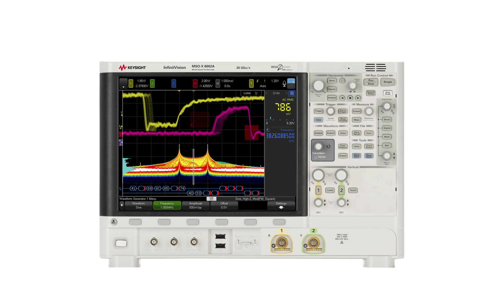Click the microphone icon in the top status bar

click(x=284, y=83)
